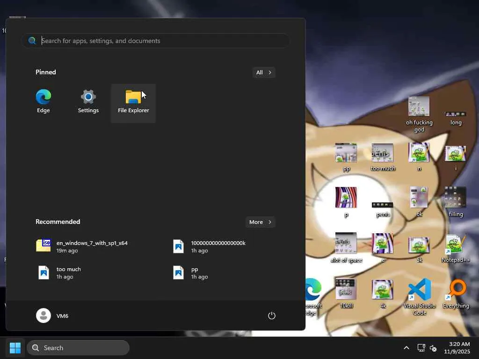Viewport: 479px width, 359px height.
Task: Click the Start menu power button
Action: tap(272, 316)
